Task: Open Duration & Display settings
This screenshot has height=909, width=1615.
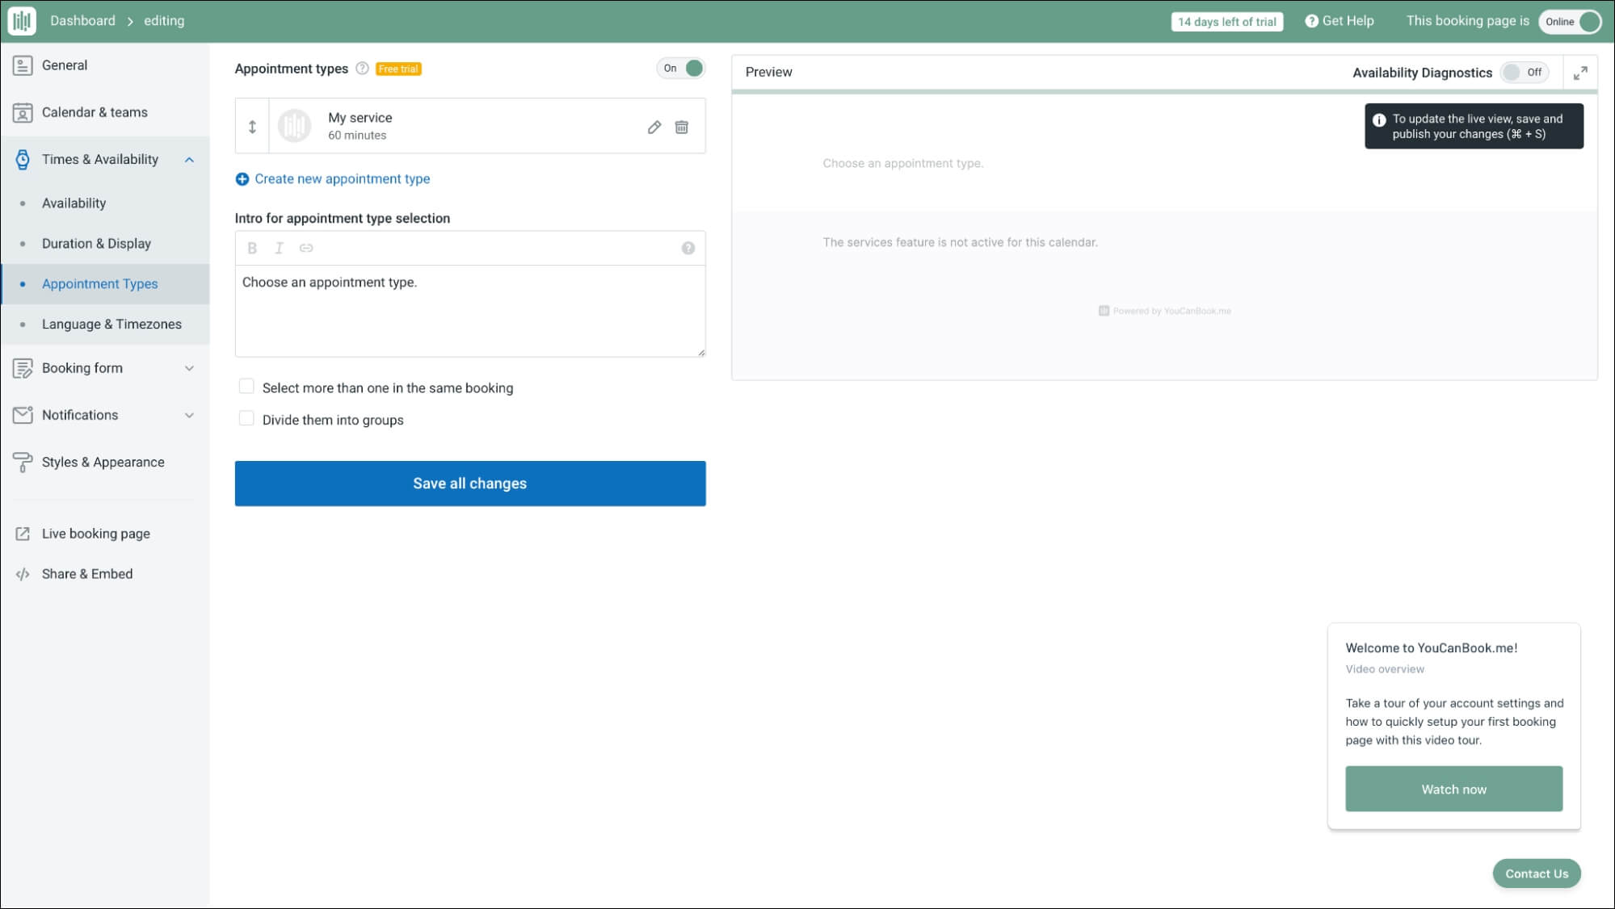Action: (96, 244)
